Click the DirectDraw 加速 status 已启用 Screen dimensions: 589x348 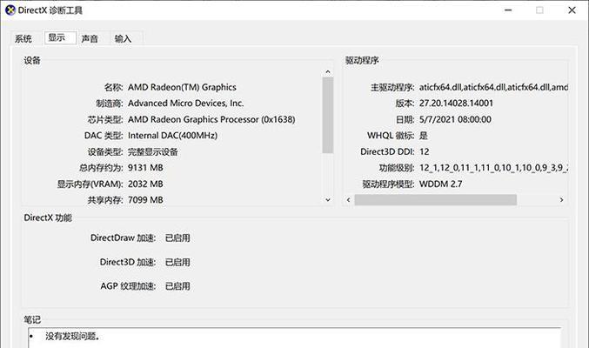177,238
